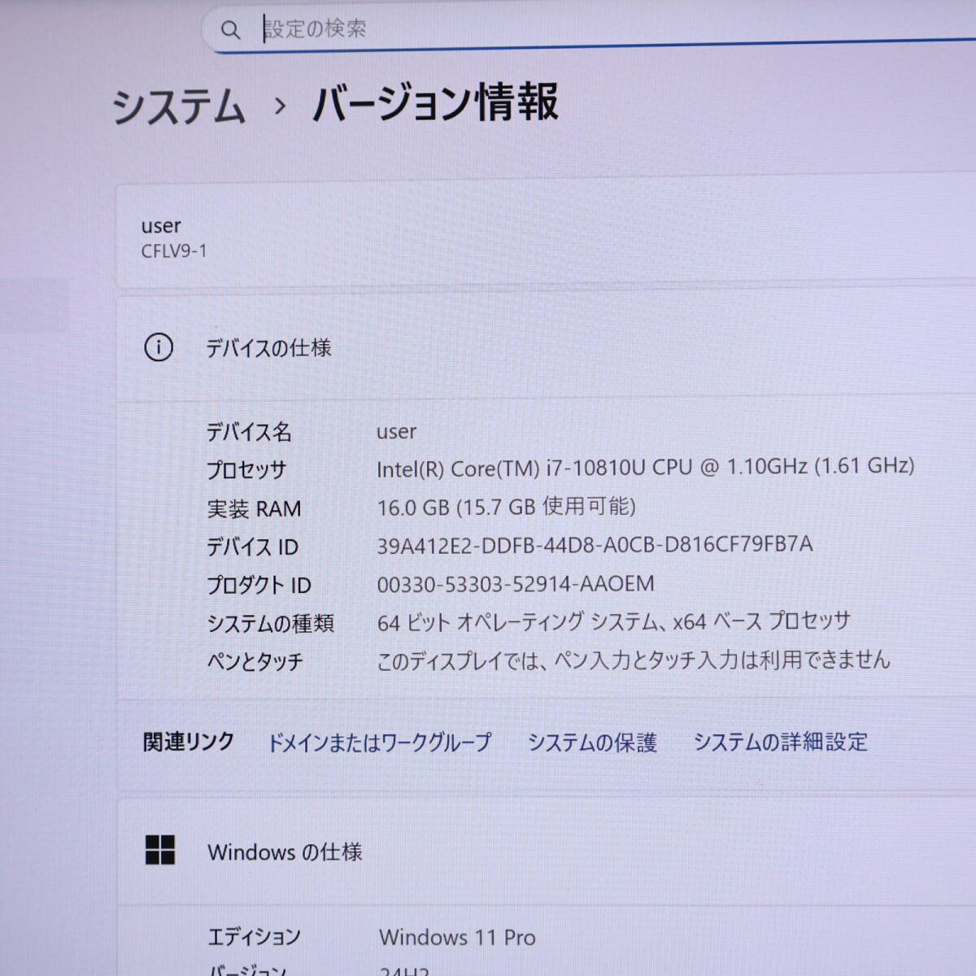The width and height of the screenshot is (976, 976).
Task: Click the device info circle icon
Action: pyautogui.click(x=159, y=348)
